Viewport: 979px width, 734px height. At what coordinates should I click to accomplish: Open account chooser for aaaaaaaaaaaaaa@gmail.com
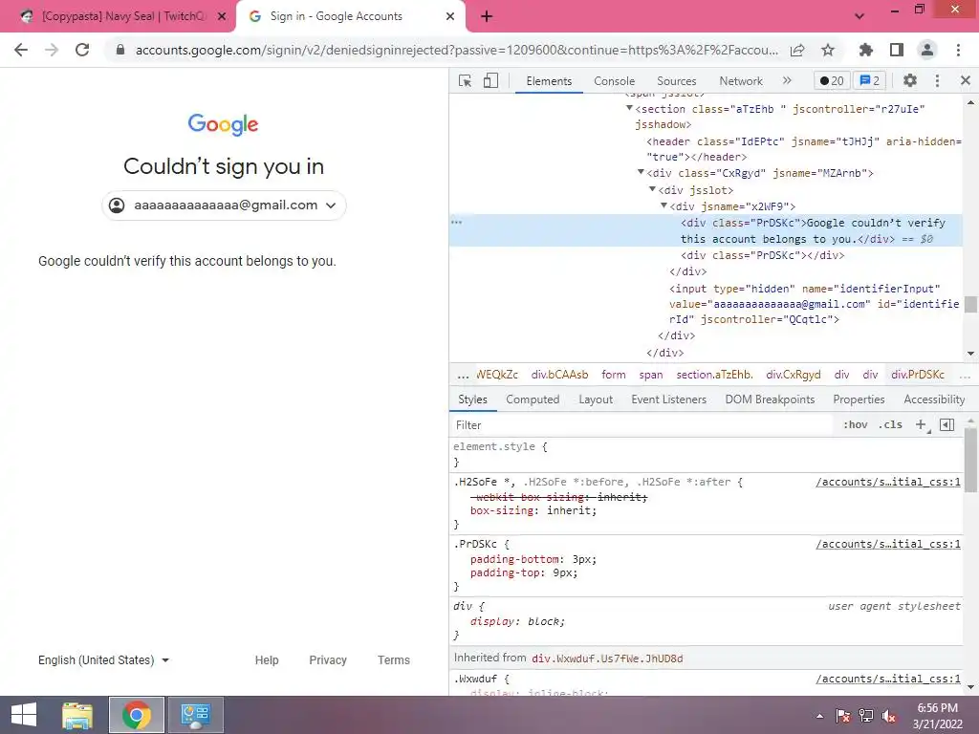(224, 205)
